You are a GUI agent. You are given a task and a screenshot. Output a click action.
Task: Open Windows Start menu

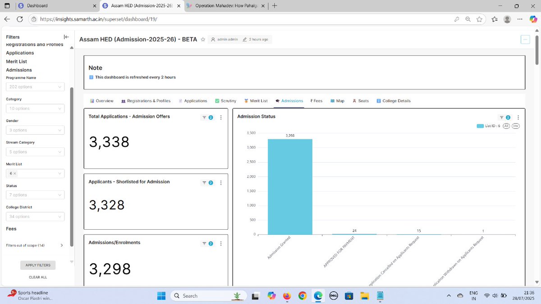click(x=161, y=295)
